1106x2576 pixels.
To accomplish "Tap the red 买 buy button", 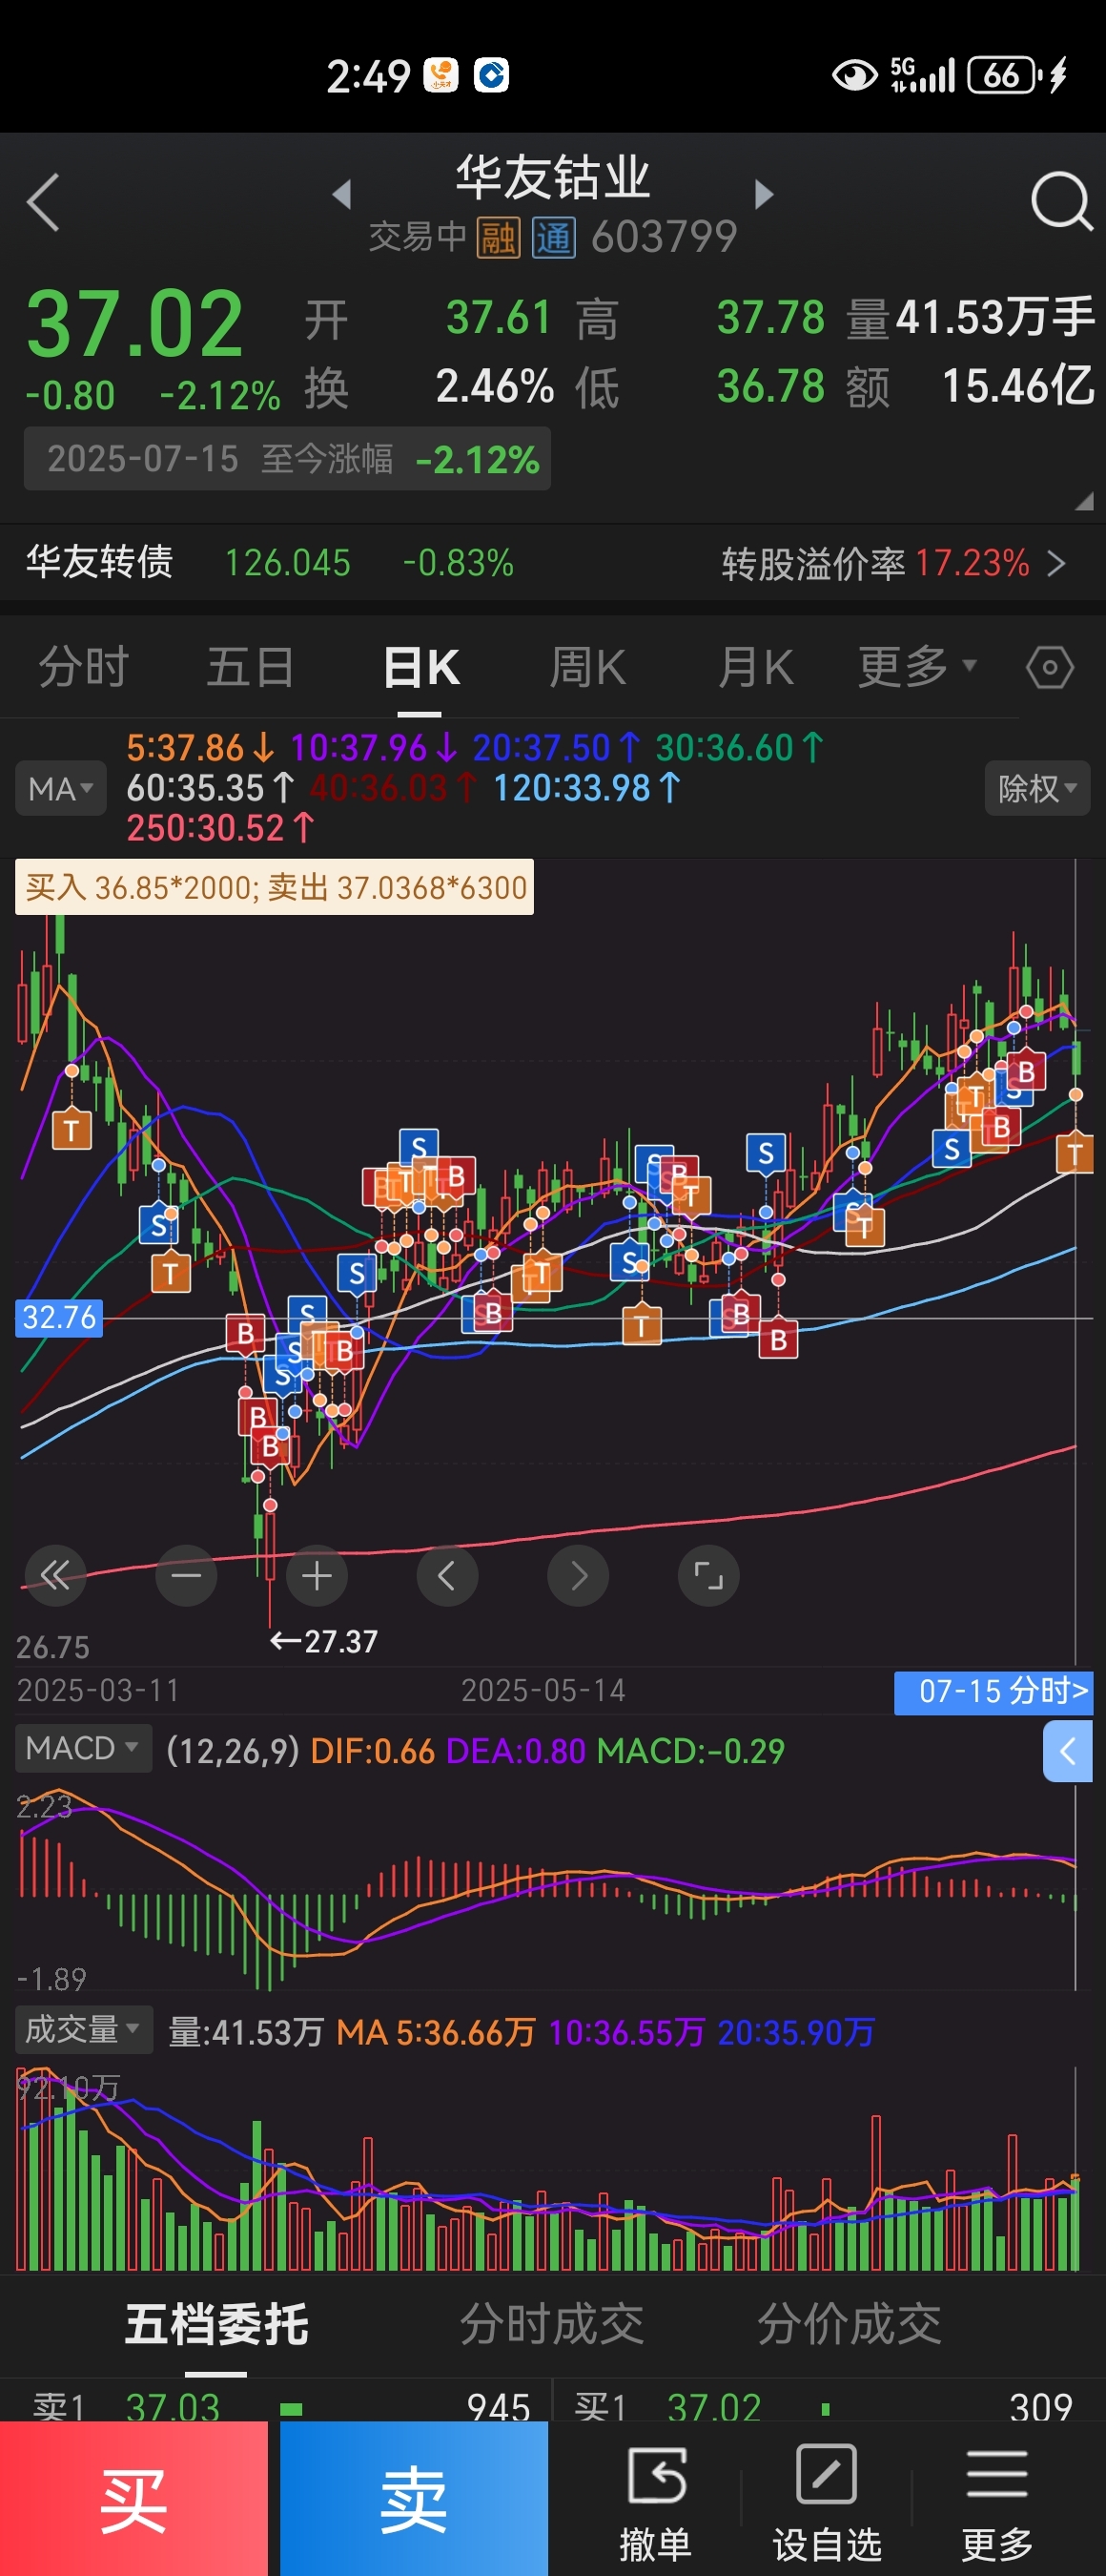I will point(133,2498).
